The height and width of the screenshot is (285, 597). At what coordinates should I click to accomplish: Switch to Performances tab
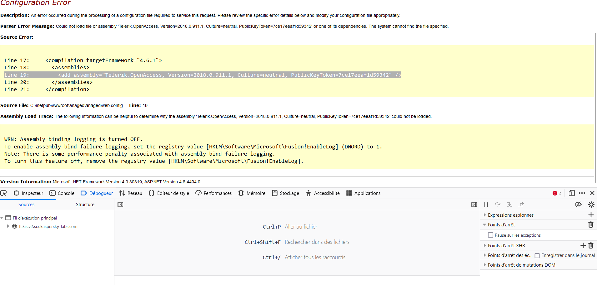[213, 193]
